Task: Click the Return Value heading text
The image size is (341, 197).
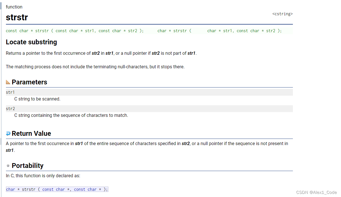Action: 31,133
